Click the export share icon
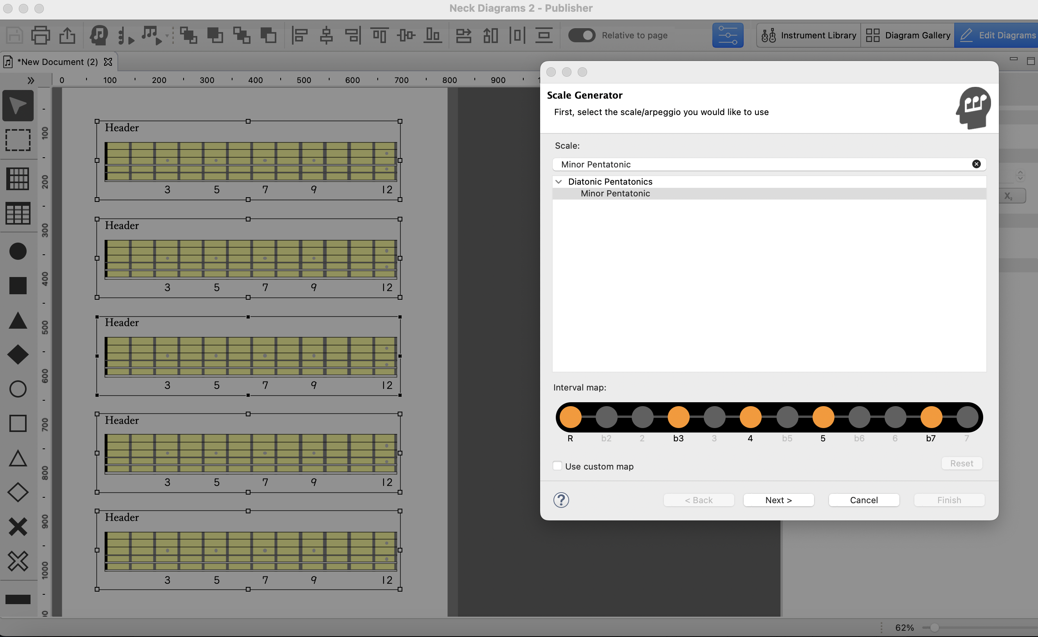 click(x=67, y=35)
